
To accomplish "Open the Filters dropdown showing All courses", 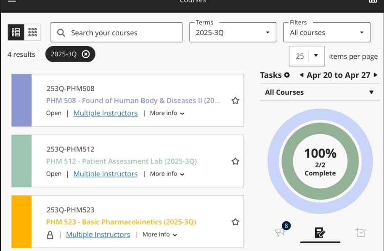I will point(327,32).
